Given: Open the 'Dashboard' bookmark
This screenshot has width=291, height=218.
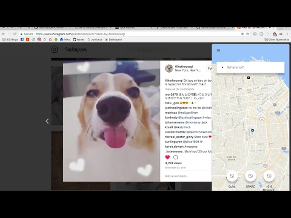Looking at the screenshot, I should click(x=113, y=39).
